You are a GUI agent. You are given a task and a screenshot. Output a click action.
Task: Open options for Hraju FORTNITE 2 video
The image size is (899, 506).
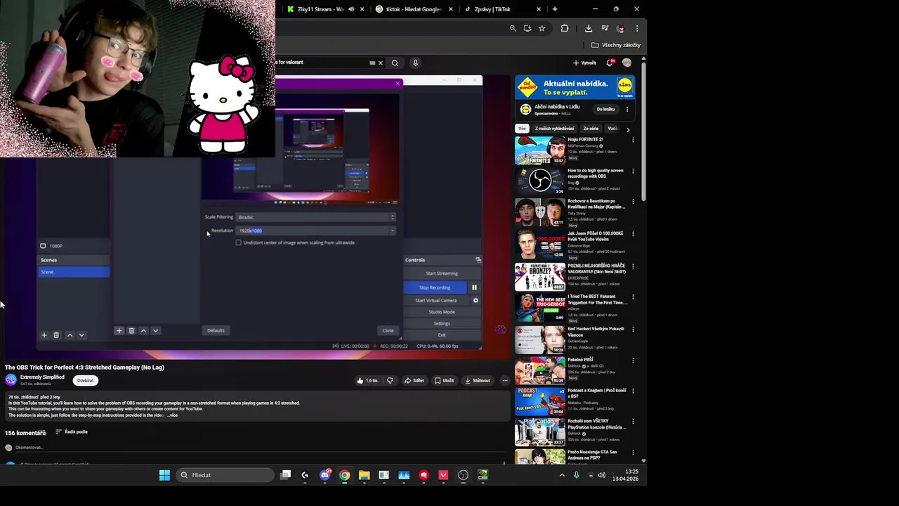[x=633, y=140]
